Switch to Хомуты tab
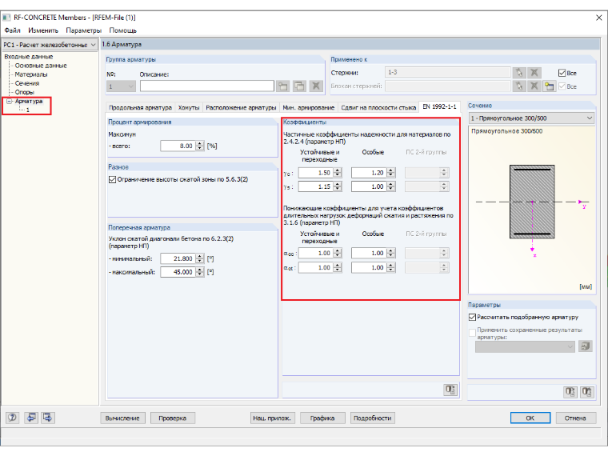This screenshot has height=456, width=608. (x=189, y=107)
